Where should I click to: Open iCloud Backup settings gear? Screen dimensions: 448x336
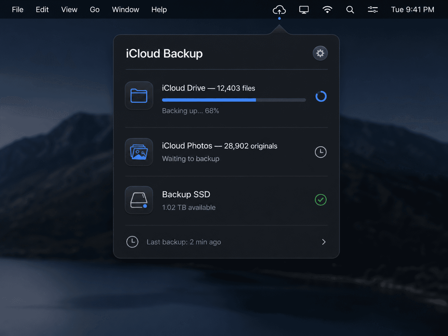click(x=320, y=54)
